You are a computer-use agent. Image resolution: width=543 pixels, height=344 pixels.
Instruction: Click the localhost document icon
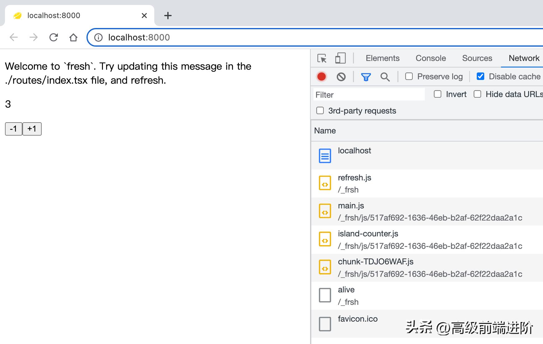pos(325,156)
